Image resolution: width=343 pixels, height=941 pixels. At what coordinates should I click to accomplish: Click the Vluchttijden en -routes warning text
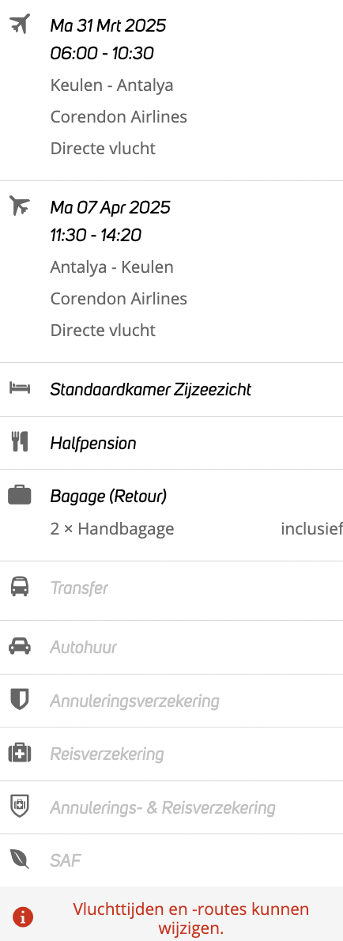(x=190, y=919)
